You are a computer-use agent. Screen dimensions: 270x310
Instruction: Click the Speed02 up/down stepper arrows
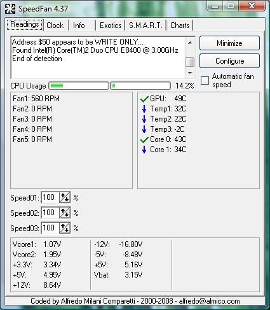[x=65, y=213]
